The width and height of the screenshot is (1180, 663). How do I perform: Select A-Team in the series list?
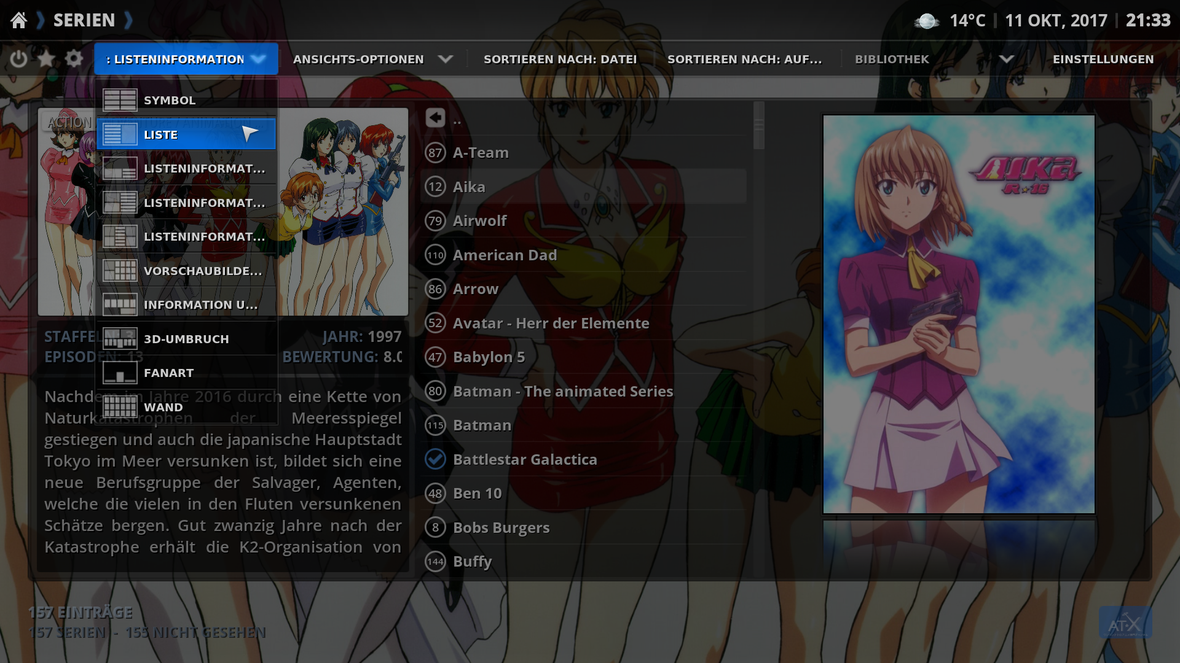(x=584, y=153)
